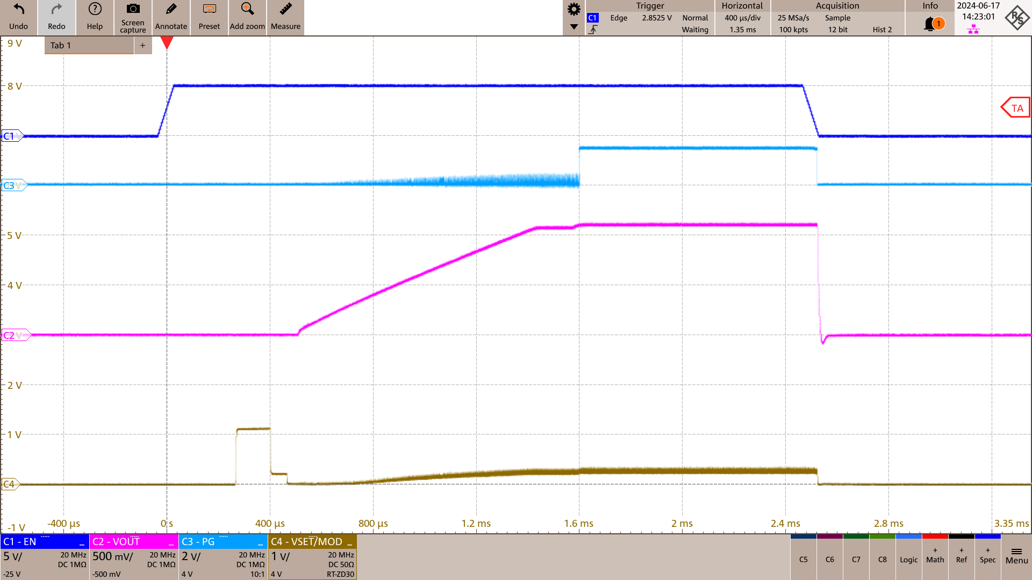
Task: Minimize the C1 - EN channel panel
Action: point(82,543)
